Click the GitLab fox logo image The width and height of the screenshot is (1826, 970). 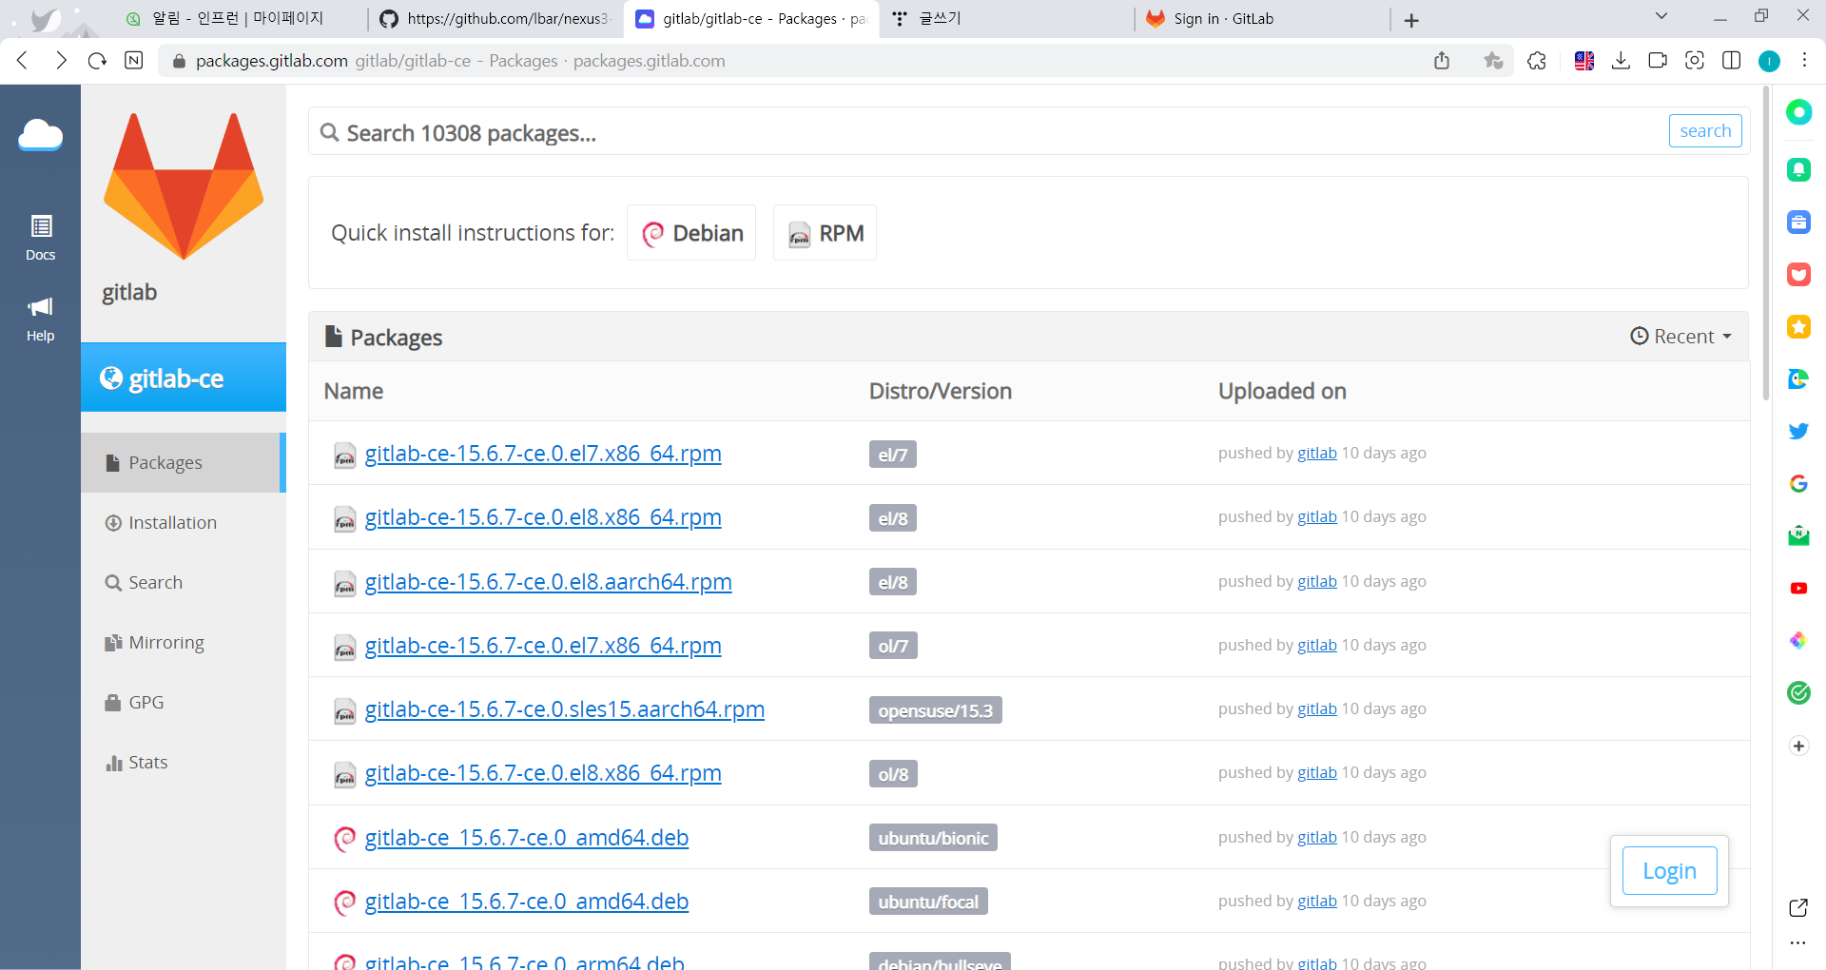pyautogui.click(x=184, y=186)
